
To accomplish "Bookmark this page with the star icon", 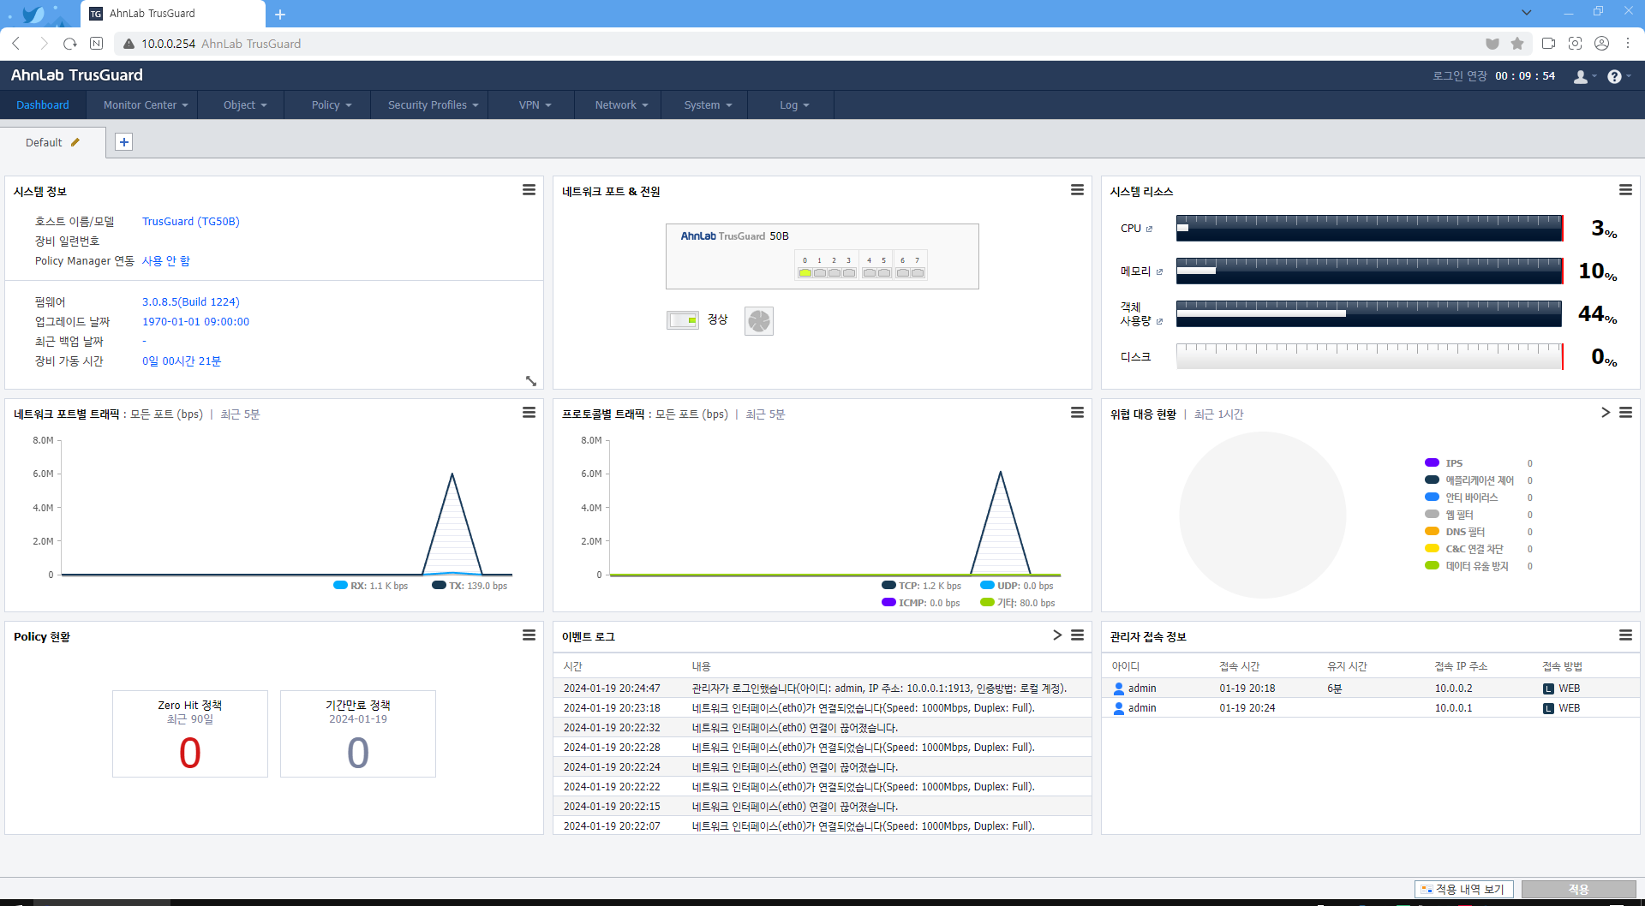I will [1517, 44].
